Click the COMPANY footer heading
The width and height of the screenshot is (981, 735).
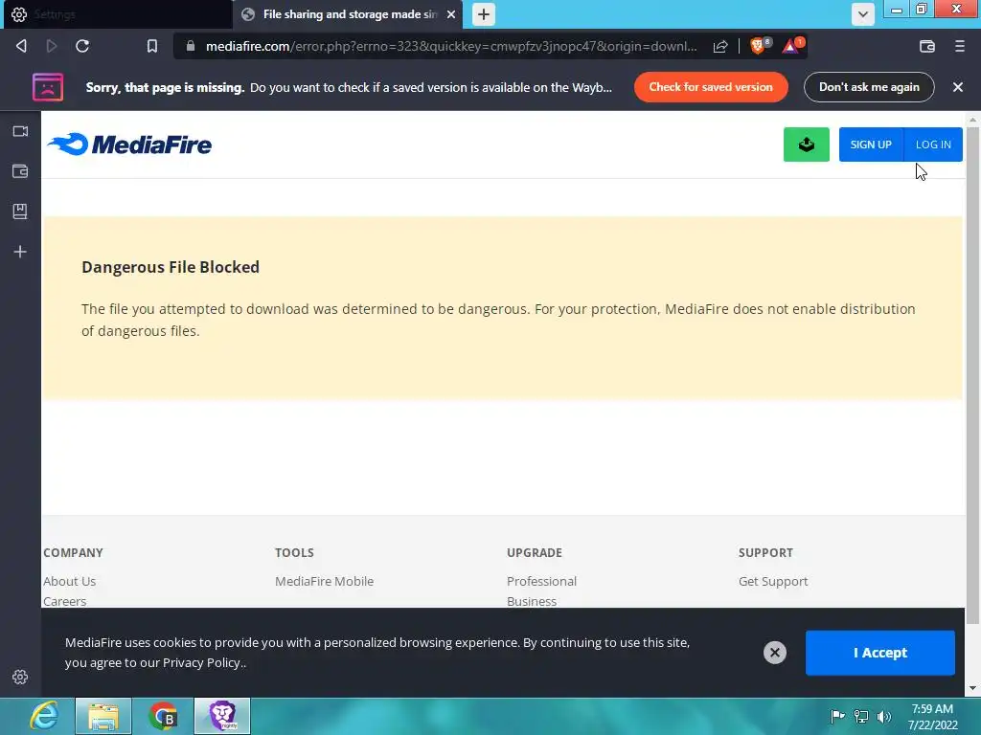click(x=73, y=552)
